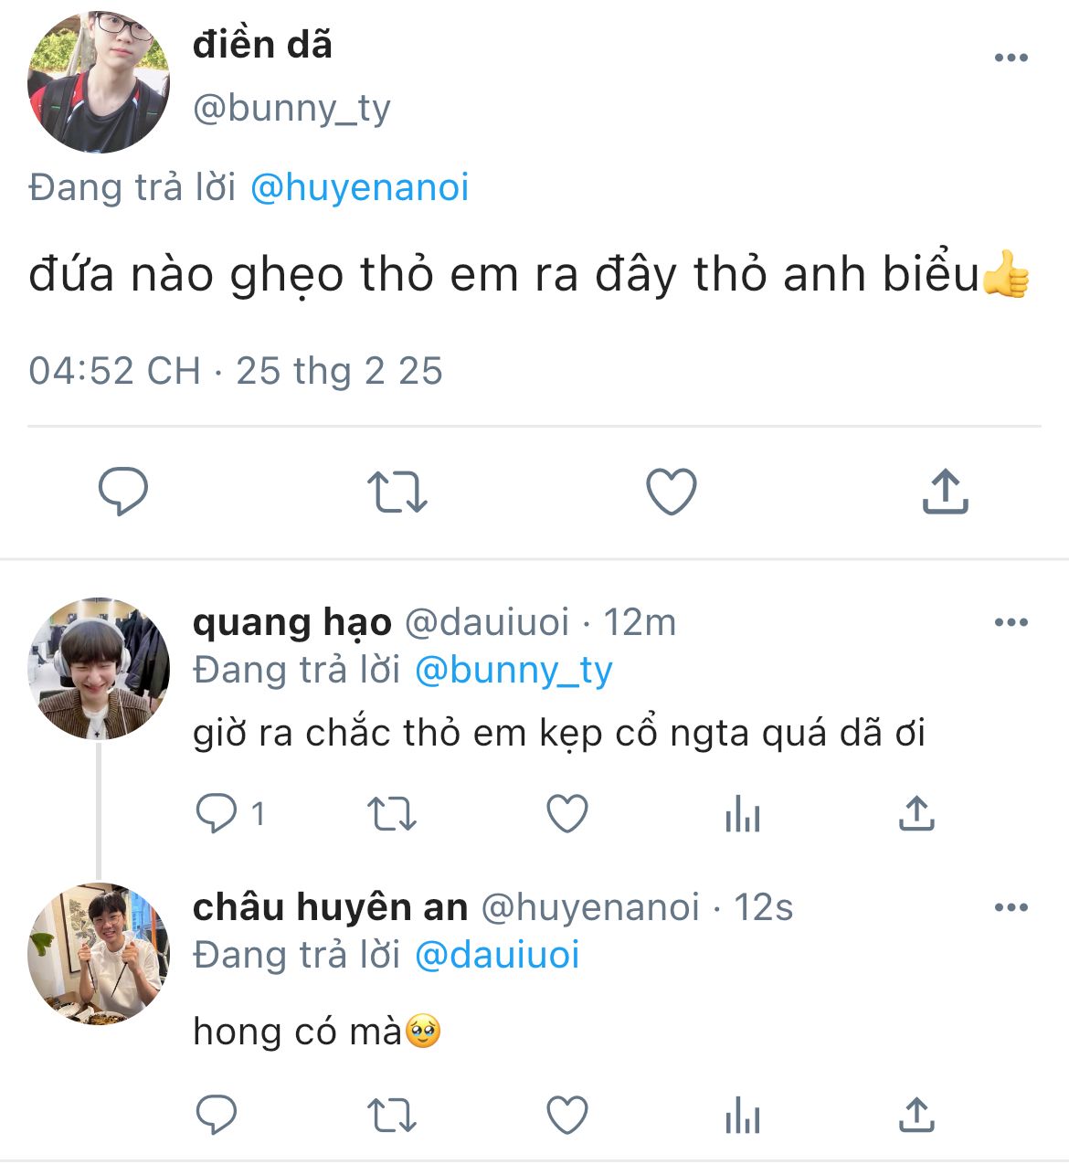Image resolution: width=1069 pixels, height=1175 pixels.
Task: Open the @huyenanoi mention link in the main tweet
Action: pyautogui.click(x=359, y=188)
